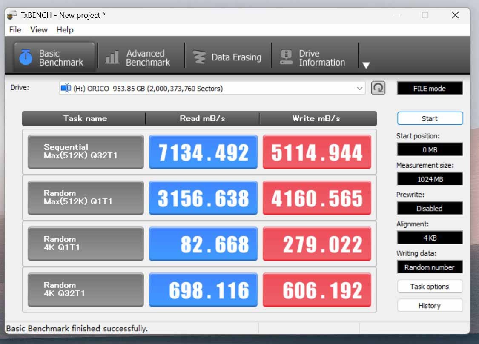Click the 4K Q1T1 read result 82.668
Screen dimensions: 479x344
click(x=203, y=244)
